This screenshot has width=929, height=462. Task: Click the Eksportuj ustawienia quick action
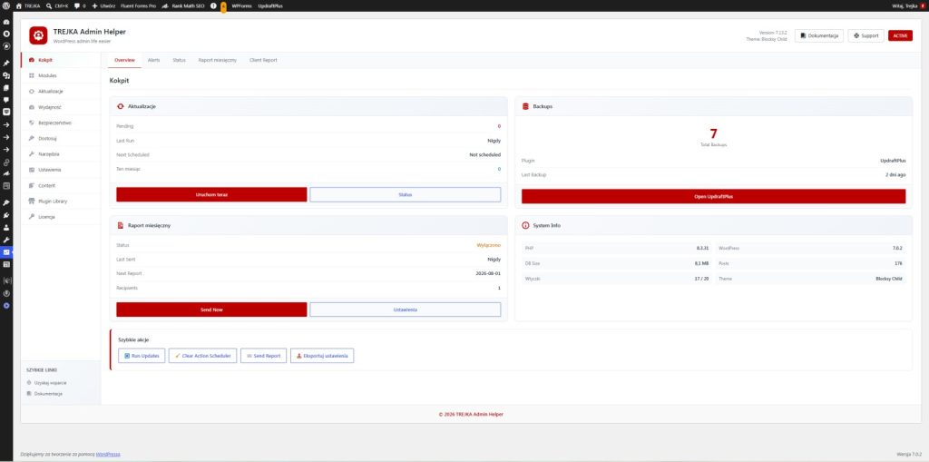pos(322,356)
